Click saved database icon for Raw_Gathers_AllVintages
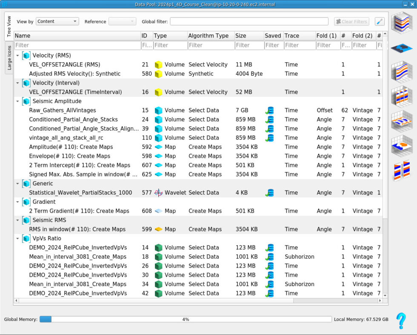The image size is (417, 335). [x=269, y=110]
